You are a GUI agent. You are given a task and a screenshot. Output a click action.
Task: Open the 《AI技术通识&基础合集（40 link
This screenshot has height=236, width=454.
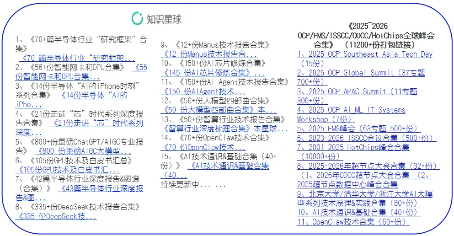tap(215, 170)
